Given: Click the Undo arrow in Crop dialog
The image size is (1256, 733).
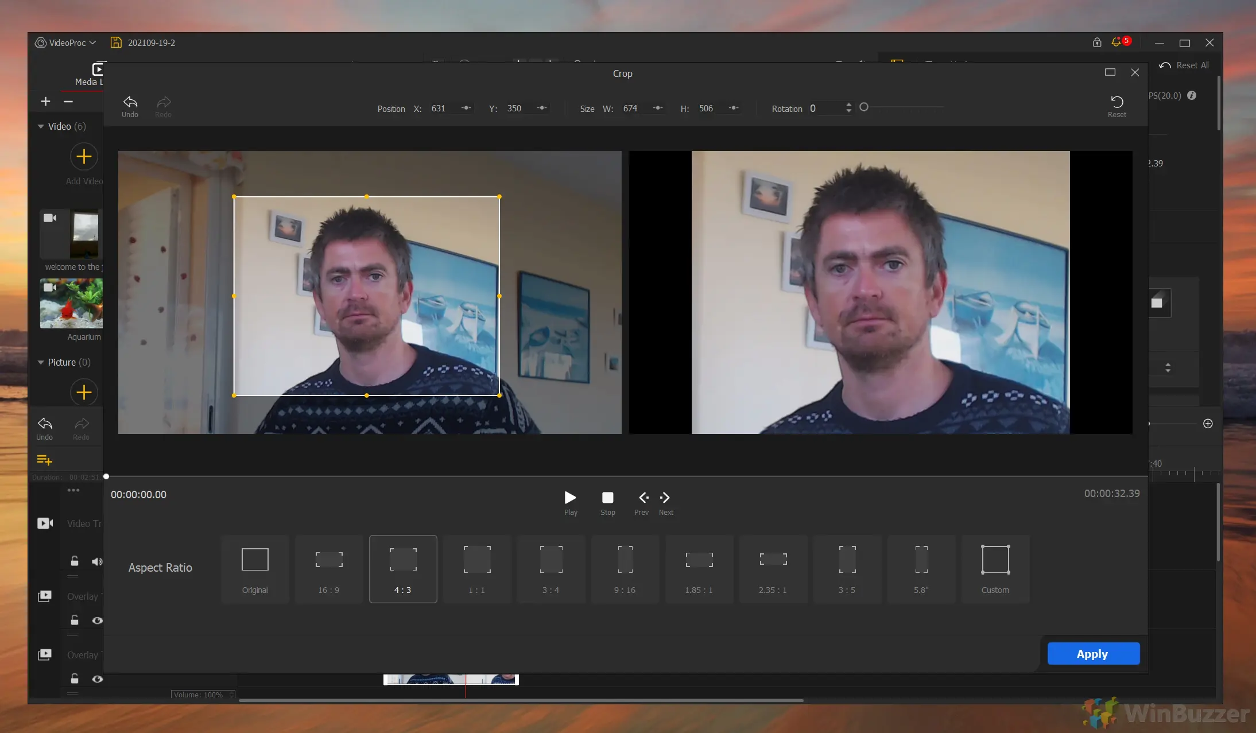Looking at the screenshot, I should (x=130, y=103).
